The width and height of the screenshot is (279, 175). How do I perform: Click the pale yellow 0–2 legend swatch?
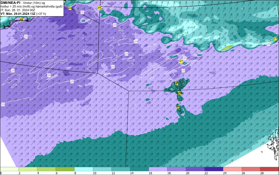coord(9,169)
